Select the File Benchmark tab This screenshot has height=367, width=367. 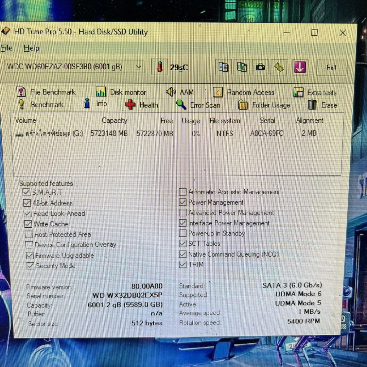(x=46, y=92)
